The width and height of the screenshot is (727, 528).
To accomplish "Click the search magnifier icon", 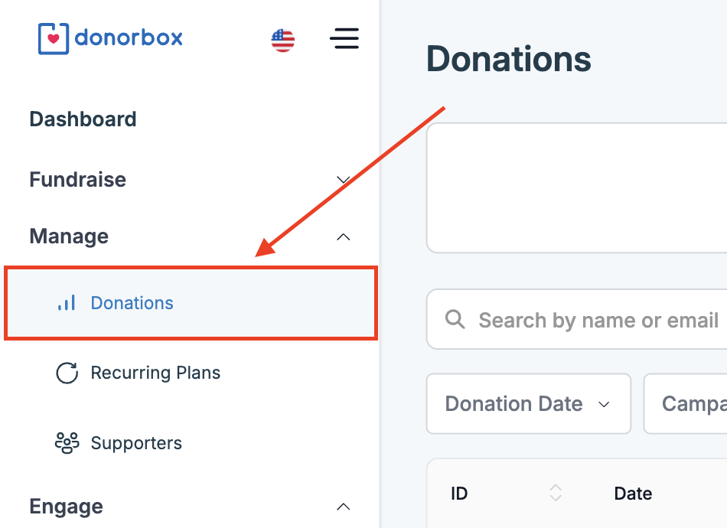I will 455,319.
